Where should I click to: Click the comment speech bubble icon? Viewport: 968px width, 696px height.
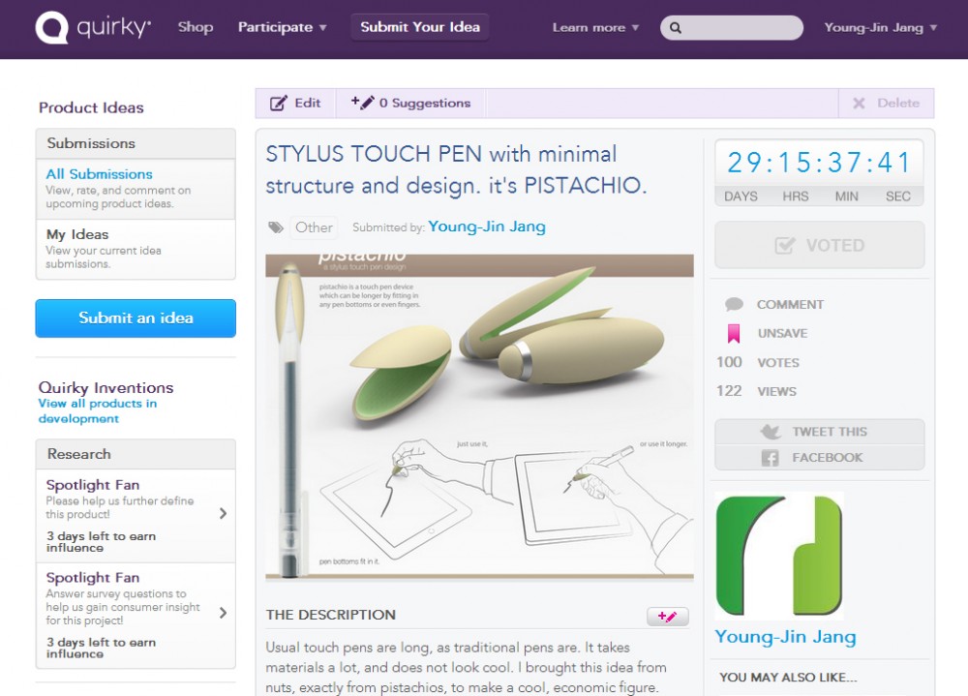pyautogui.click(x=734, y=304)
